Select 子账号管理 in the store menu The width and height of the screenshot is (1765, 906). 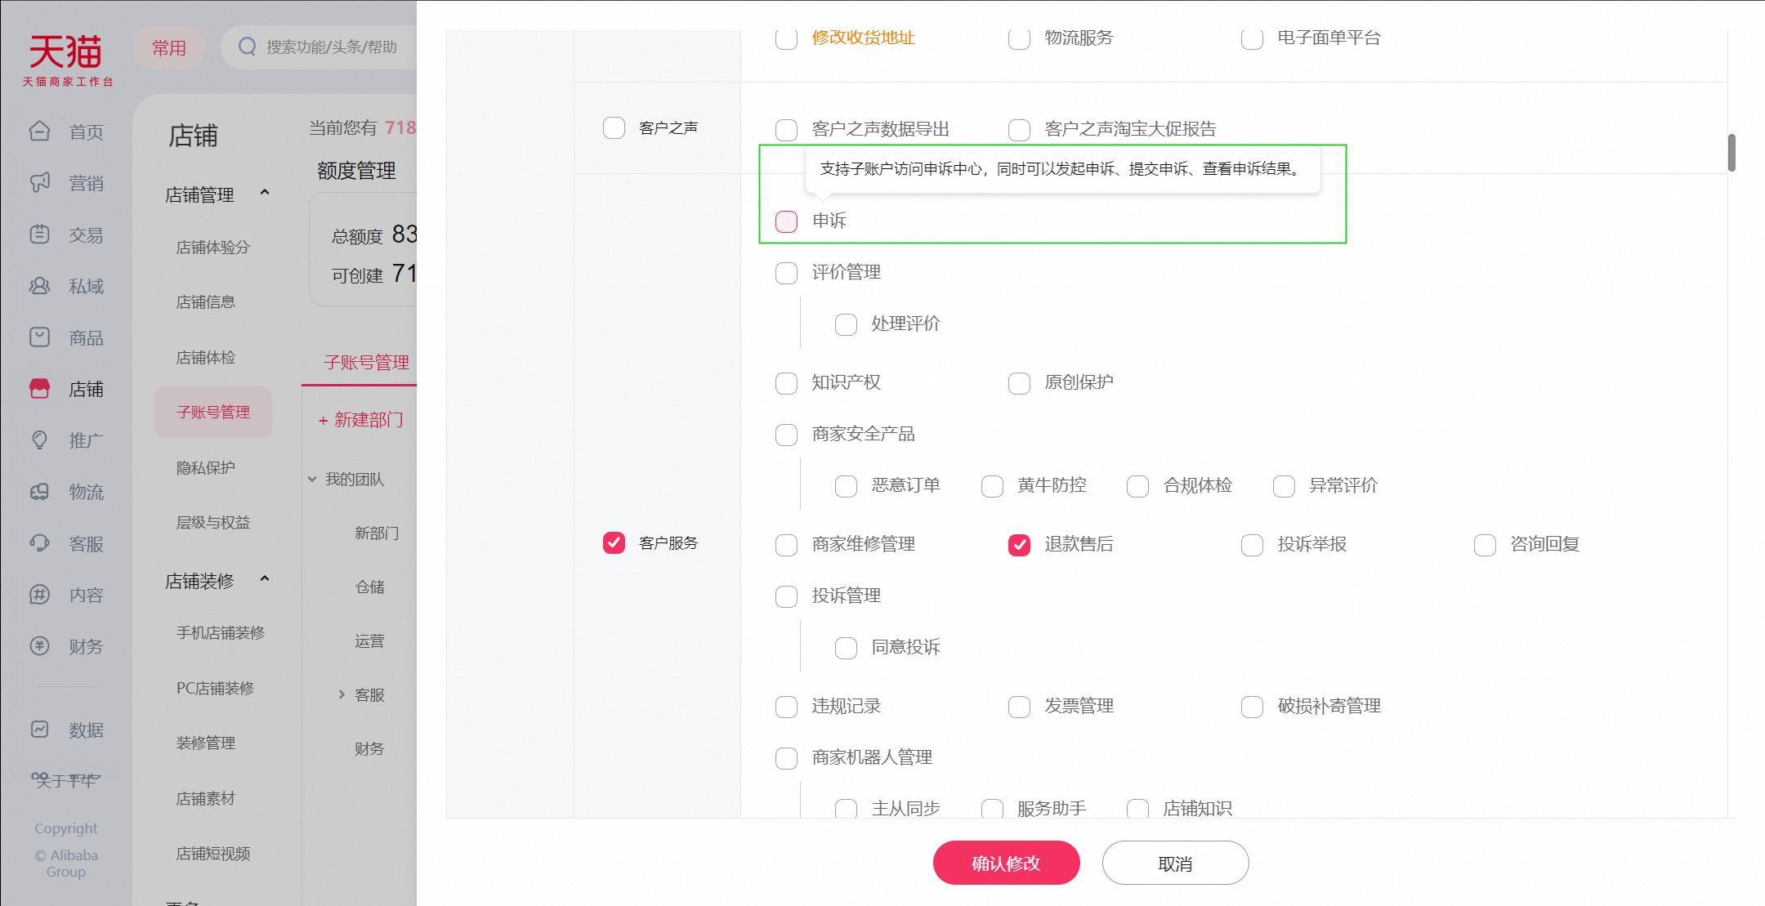pyautogui.click(x=213, y=412)
